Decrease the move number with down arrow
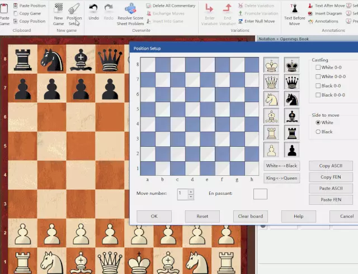This screenshot has height=274, width=358. (x=191, y=197)
